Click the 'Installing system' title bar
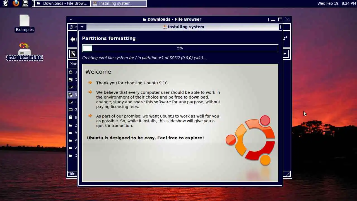Image resolution: width=357 pixels, height=201 pixels. coord(183,27)
